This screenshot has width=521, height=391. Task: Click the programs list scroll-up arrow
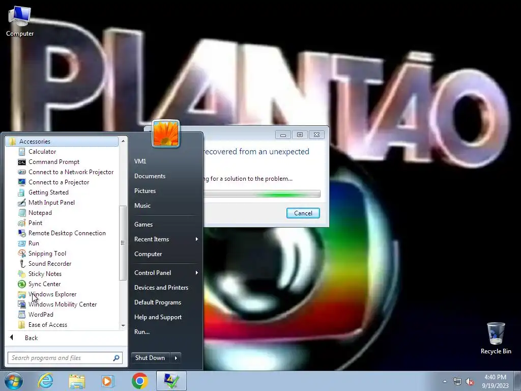(123, 141)
